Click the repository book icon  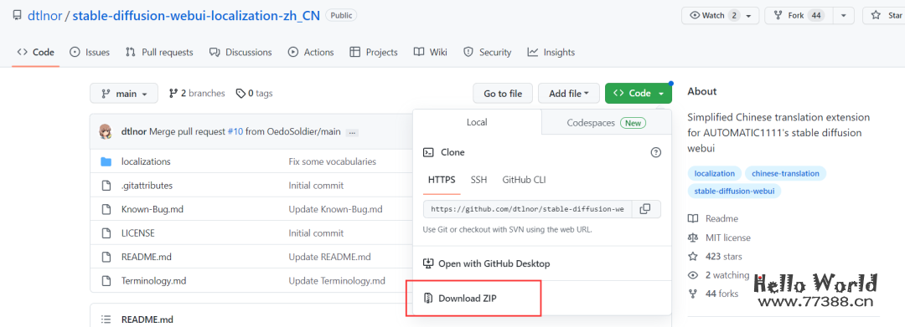tap(18, 16)
